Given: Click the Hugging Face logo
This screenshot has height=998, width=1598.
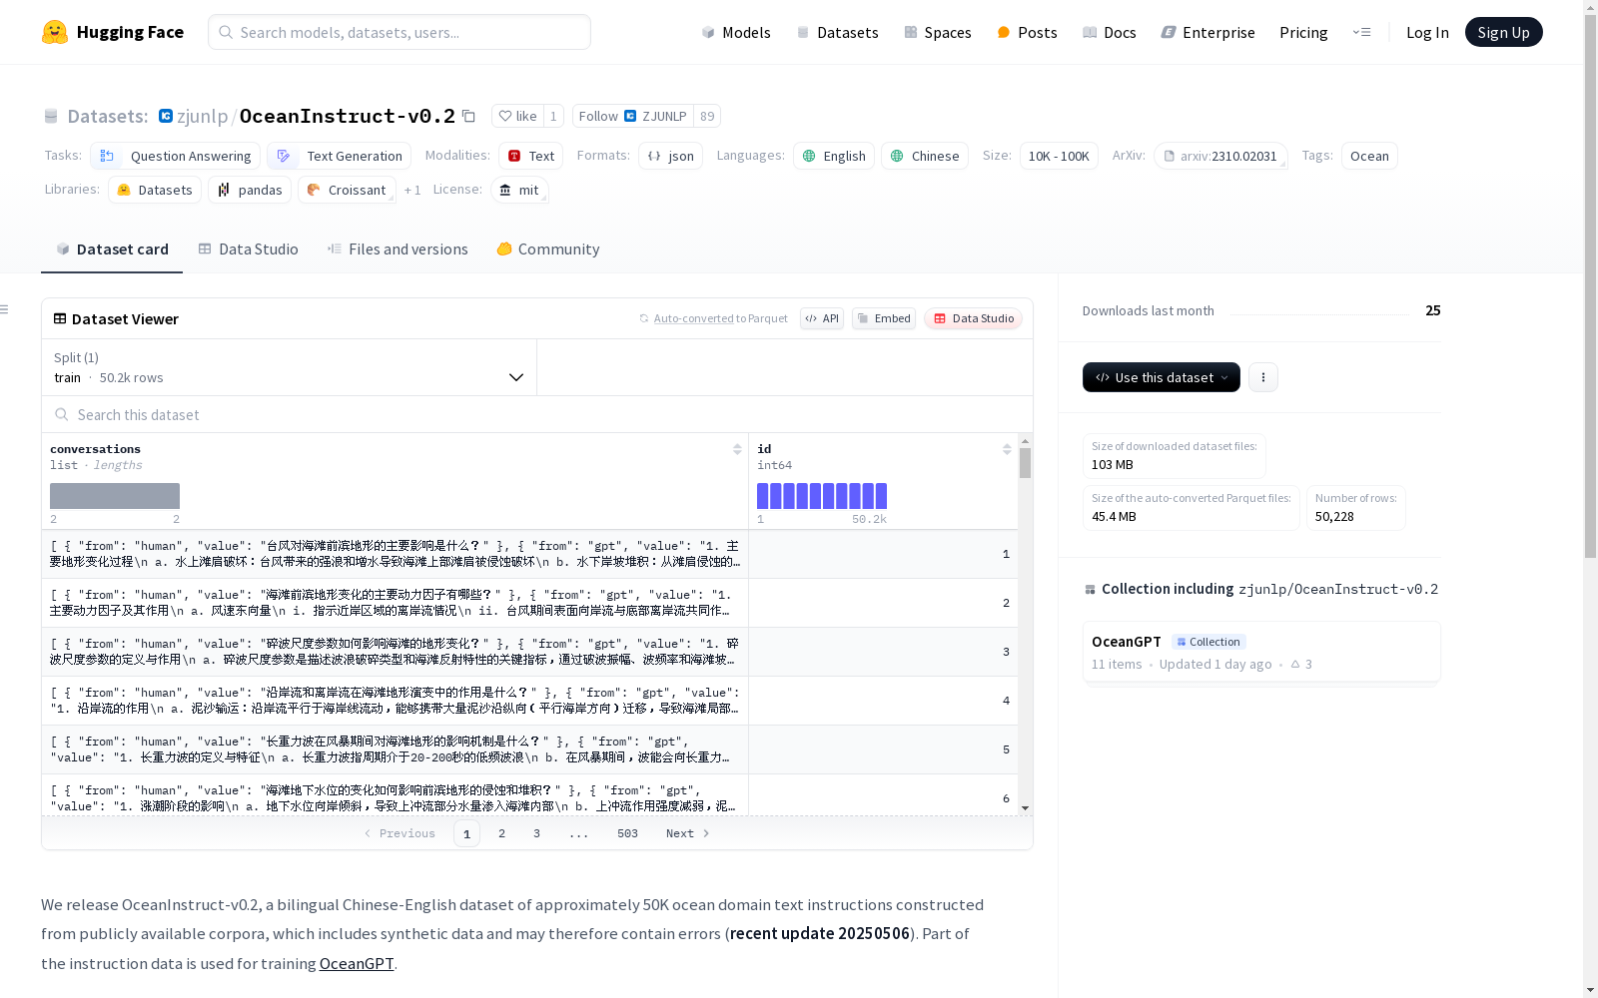Looking at the screenshot, I should (x=113, y=32).
